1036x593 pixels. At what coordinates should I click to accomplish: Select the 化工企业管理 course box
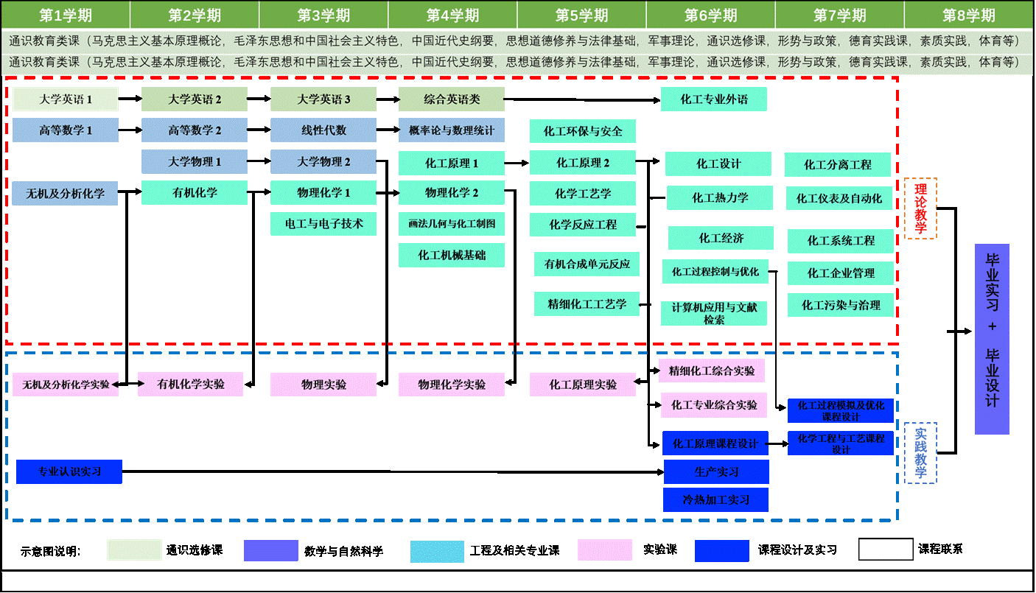coord(841,273)
